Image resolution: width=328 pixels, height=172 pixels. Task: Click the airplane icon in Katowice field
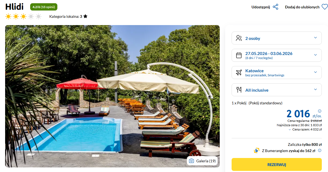(239, 73)
